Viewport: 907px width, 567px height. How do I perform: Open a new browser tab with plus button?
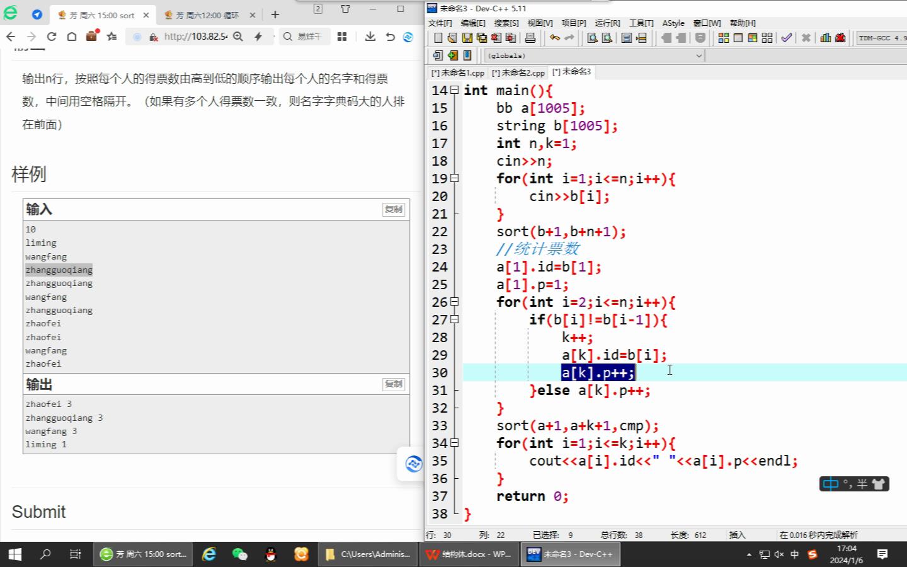275,14
